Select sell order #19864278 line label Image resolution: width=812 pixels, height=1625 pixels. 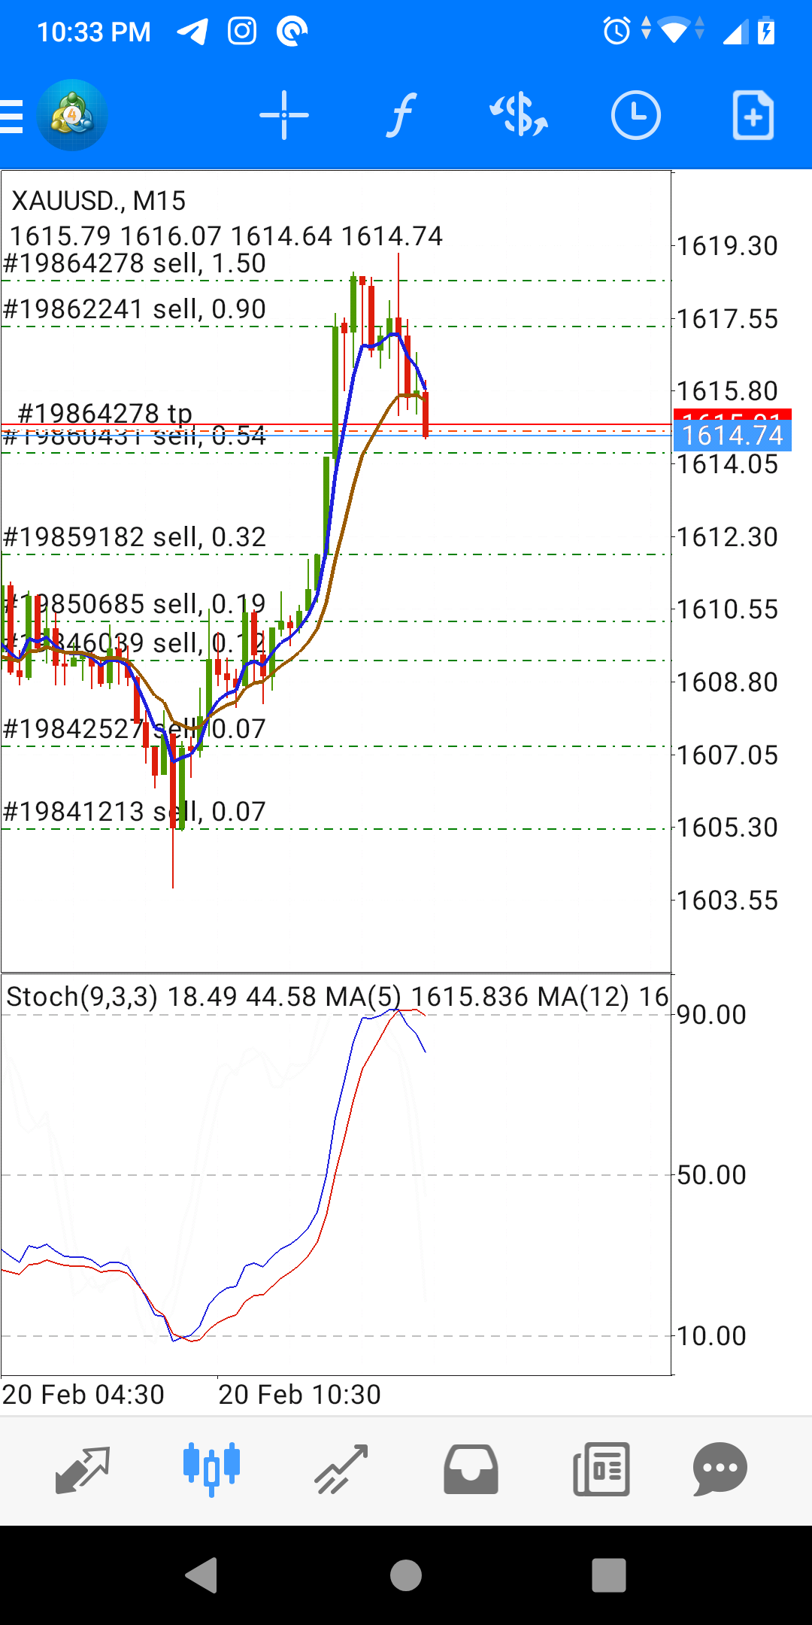click(x=135, y=264)
